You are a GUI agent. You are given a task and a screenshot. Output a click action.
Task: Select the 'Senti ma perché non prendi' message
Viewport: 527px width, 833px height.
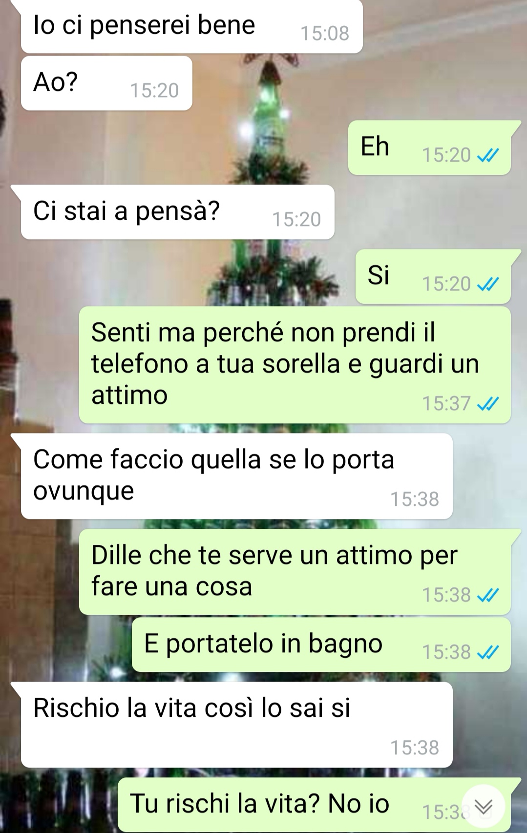295,365
